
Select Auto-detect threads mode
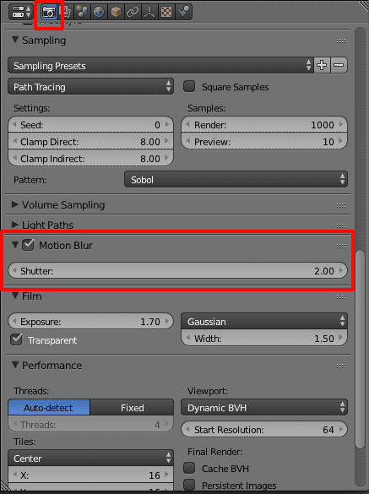point(49,407)
